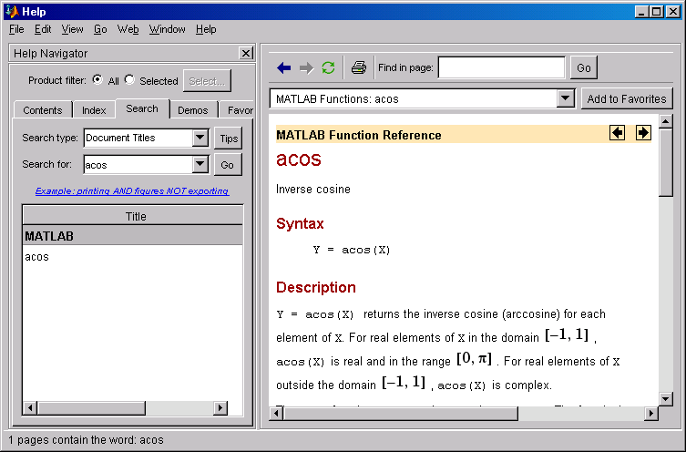The image size is (686, 452).
Task: Open the File menu
Action: tap(16, 29)
